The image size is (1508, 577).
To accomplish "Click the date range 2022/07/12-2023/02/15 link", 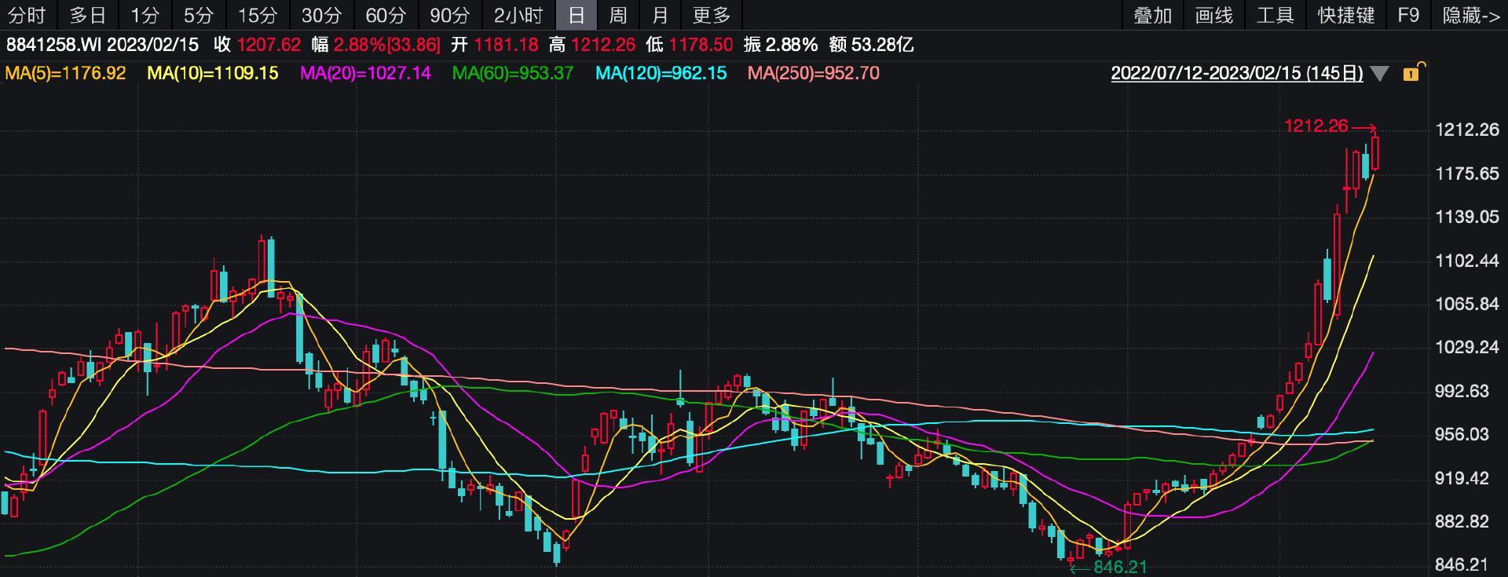I will click(1236, 74).
